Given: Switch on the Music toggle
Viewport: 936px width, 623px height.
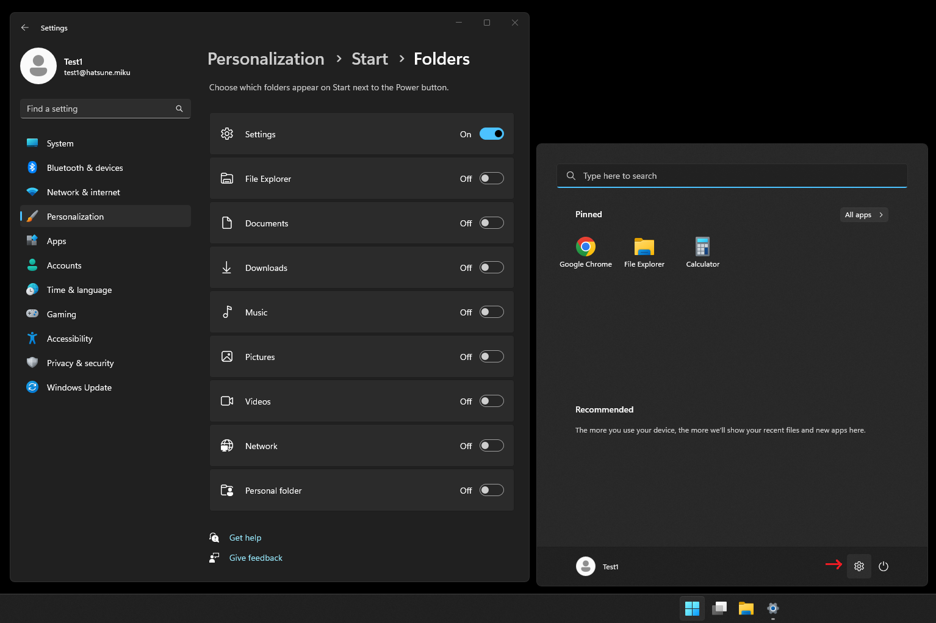Looking at the screenshot, I should click(492, 312).
